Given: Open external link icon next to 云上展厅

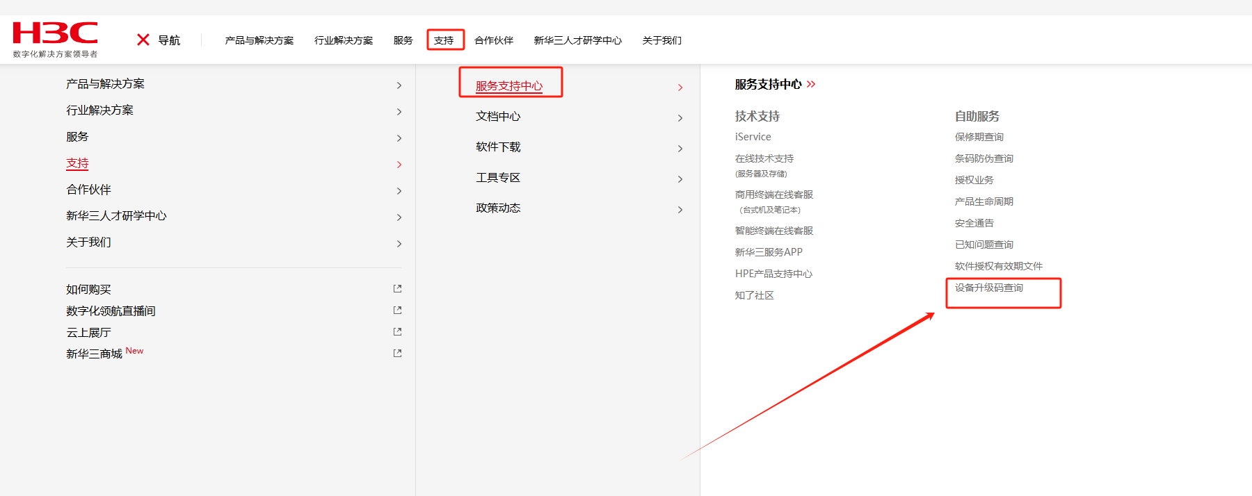Looking at the screenshot, I should [x=398, y=331].
